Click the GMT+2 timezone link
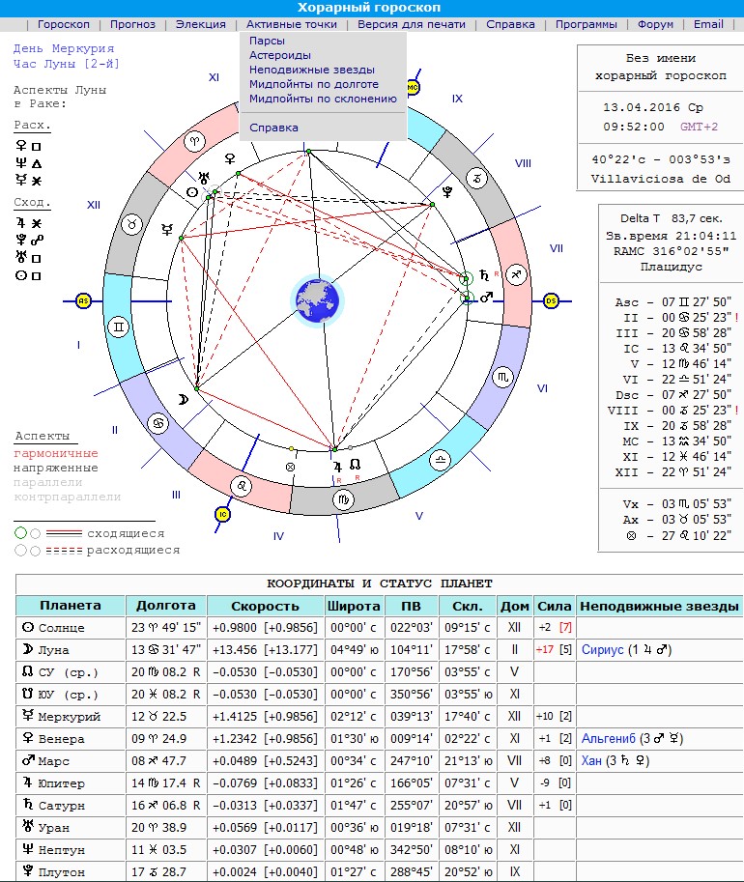This screenshot has width=744, height=882. (x=700, y=127)
